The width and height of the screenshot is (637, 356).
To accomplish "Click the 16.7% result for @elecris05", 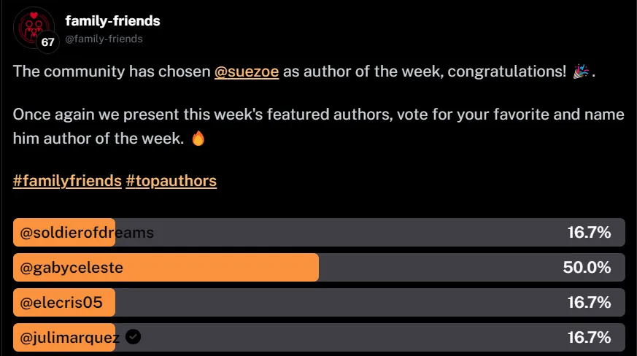I will click(x=589, y=303).
